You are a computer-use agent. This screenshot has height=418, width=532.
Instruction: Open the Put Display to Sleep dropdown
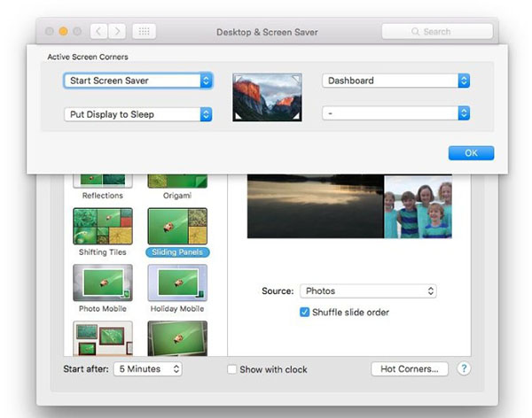point(138,114)
